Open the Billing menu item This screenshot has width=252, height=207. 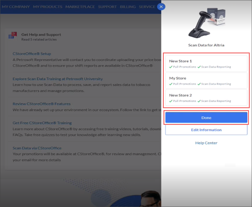tap(128, 7)
